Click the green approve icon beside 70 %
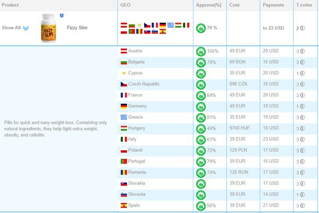 click(x=201, y=28)
